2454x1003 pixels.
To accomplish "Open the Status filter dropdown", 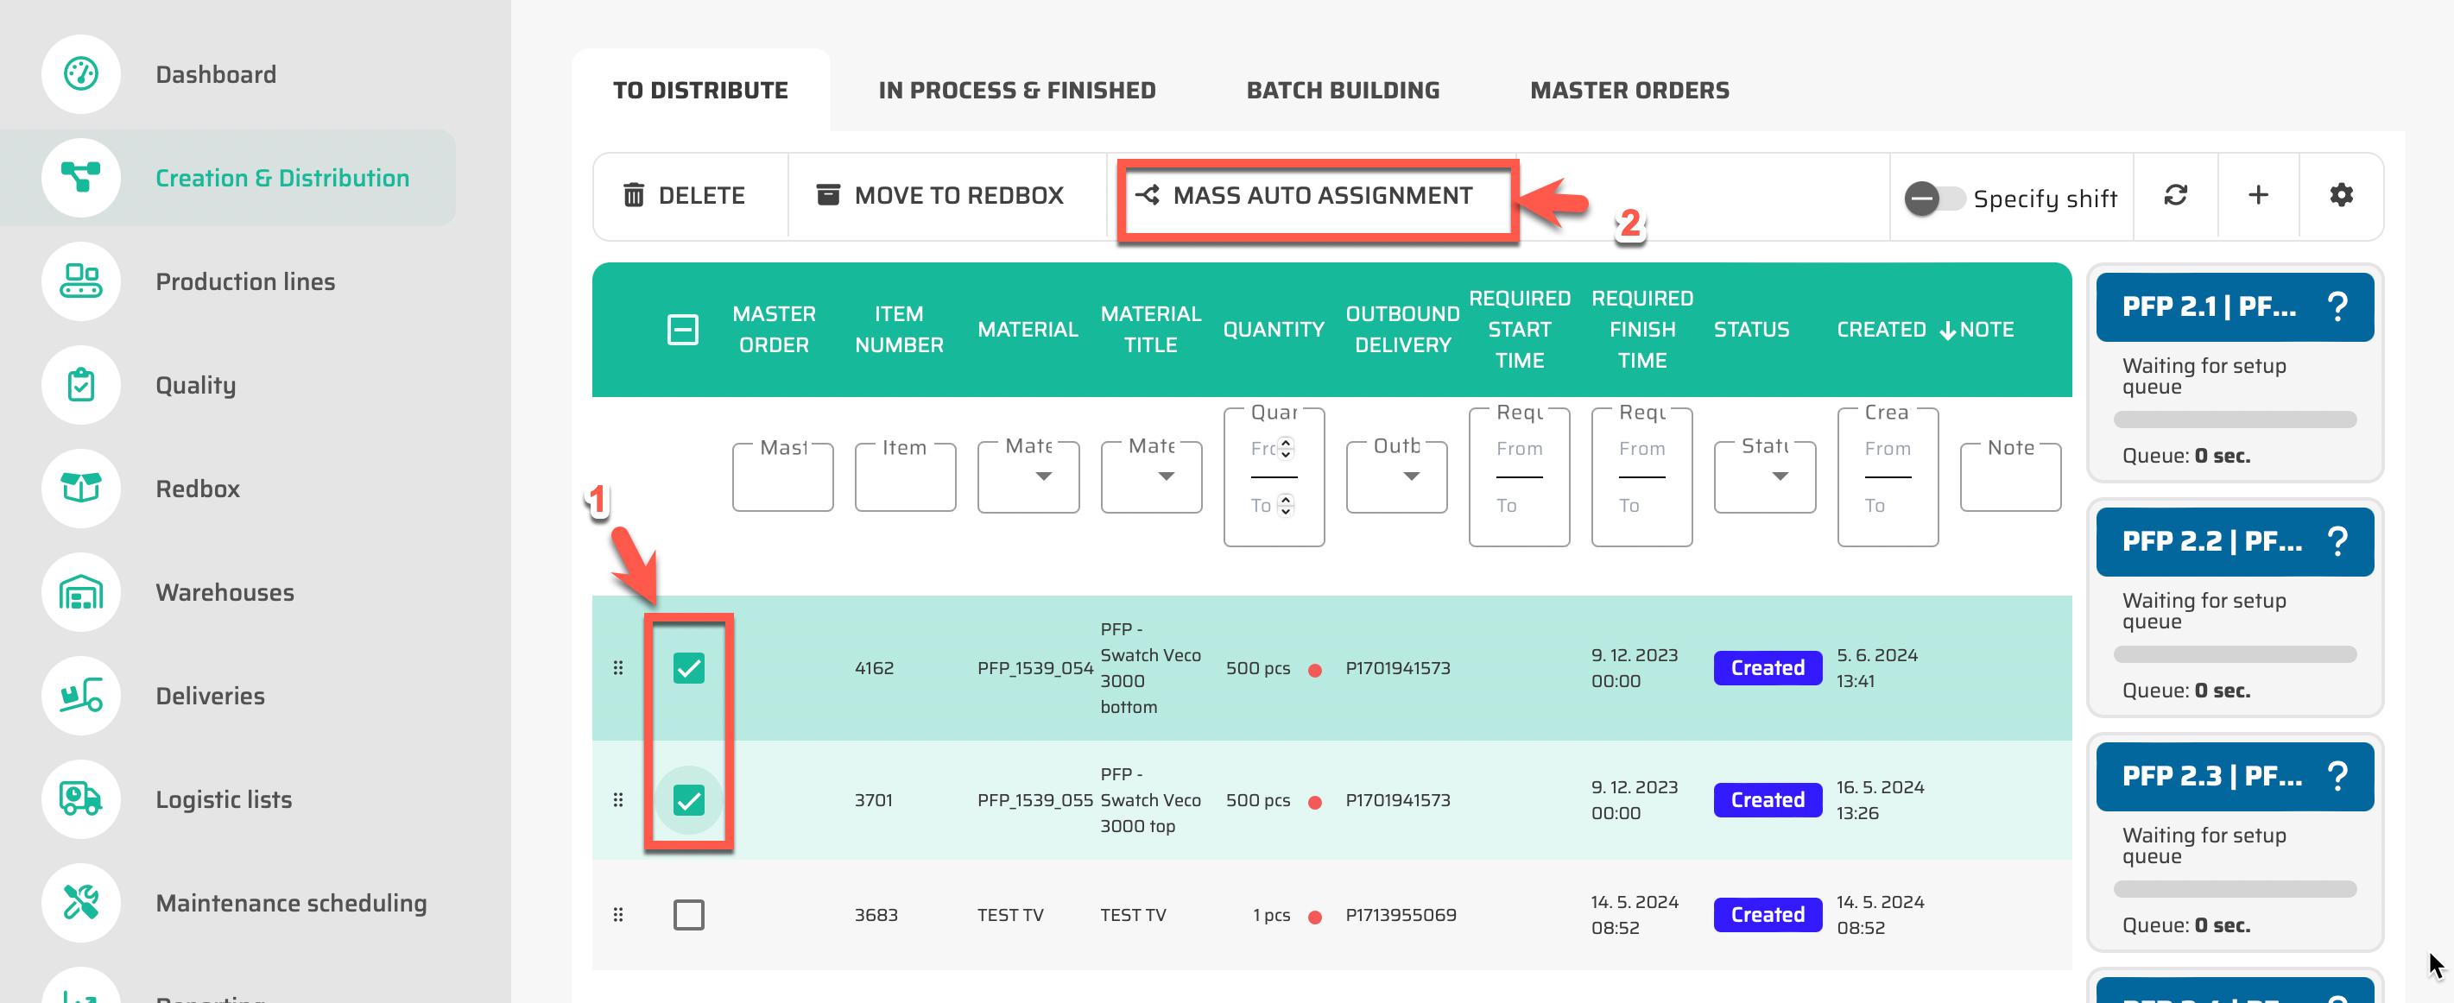I will 1764,476.
